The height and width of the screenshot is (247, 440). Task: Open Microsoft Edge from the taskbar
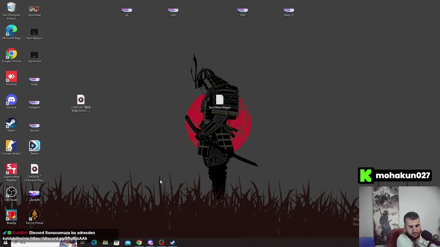pyautogui.click(x=94, y=243)
